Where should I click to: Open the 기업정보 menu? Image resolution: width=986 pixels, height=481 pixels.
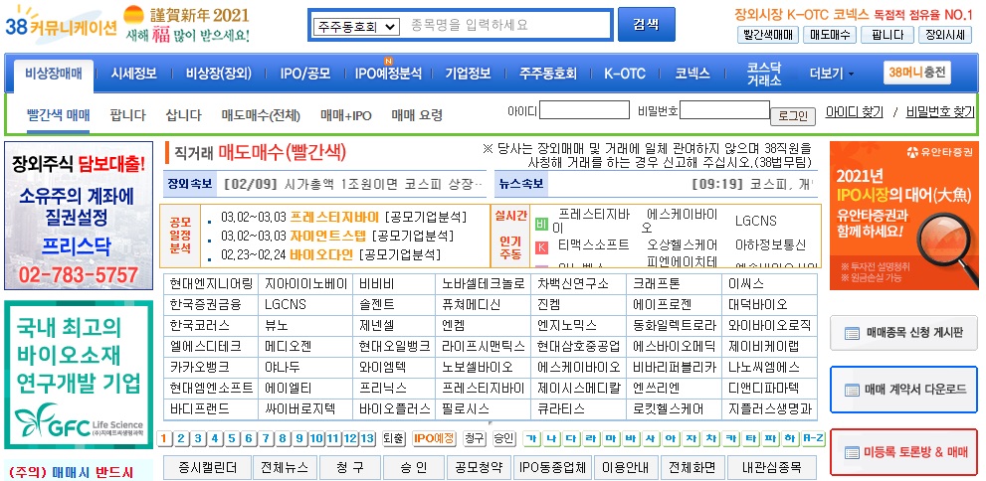point(468,74)
